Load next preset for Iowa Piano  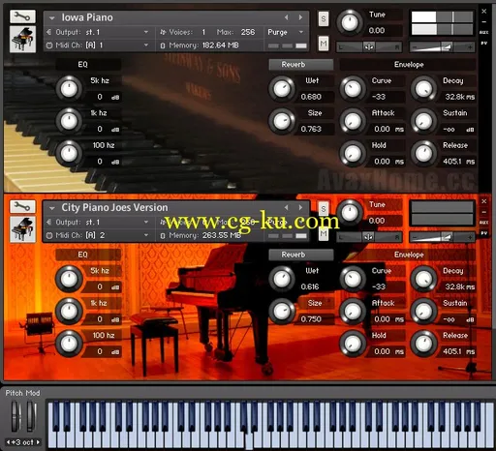tap(300, 17)
